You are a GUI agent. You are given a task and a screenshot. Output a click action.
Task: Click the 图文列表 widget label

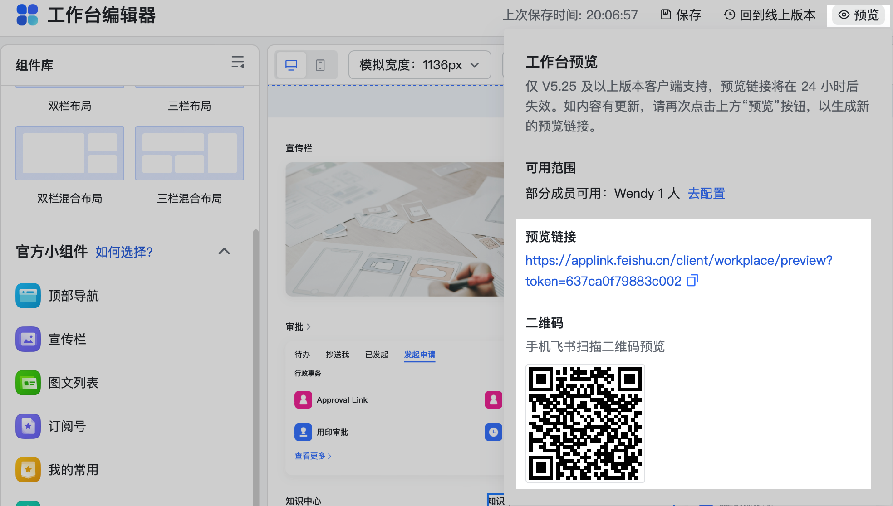point(74,383)
